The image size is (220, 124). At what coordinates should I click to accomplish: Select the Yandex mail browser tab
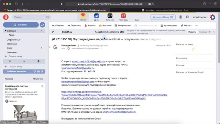pyautogui.click(x=55, y=10)
